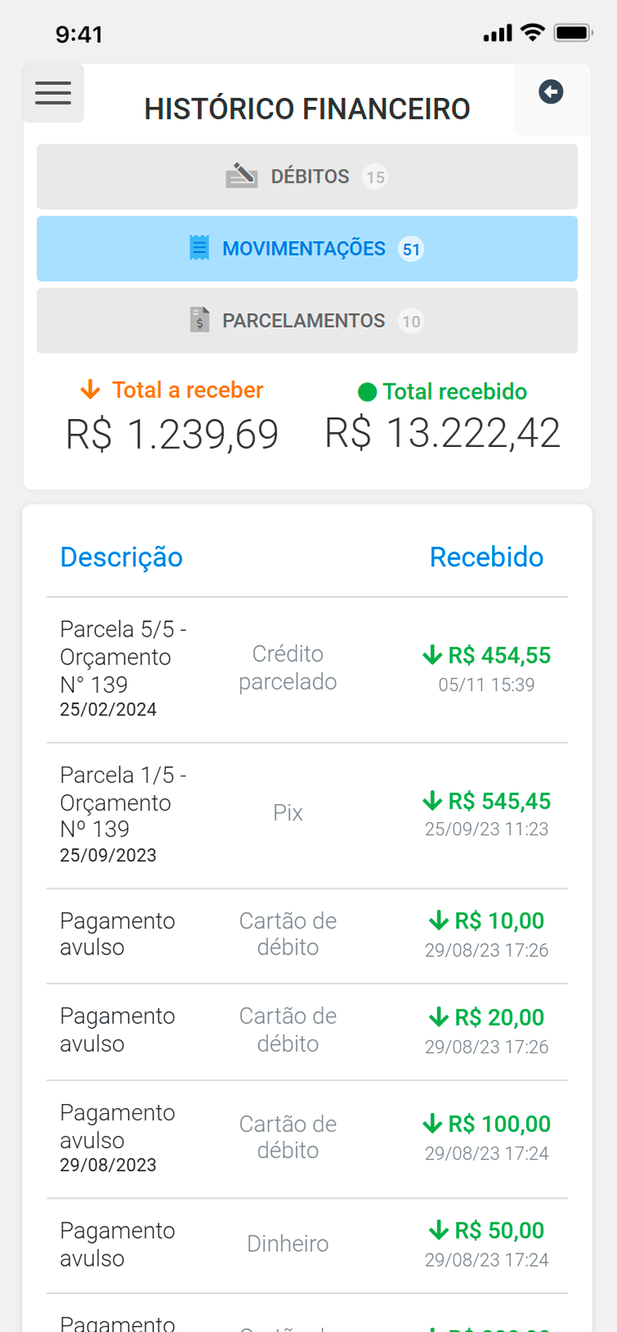Click the Movimentações receipt icon
617x1332 pixels.
pyautogui.click(x=199, y=248)
